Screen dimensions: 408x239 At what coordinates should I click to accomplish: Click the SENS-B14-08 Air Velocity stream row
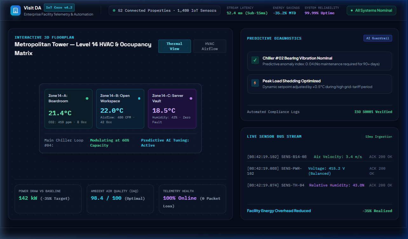pos(320,157)
